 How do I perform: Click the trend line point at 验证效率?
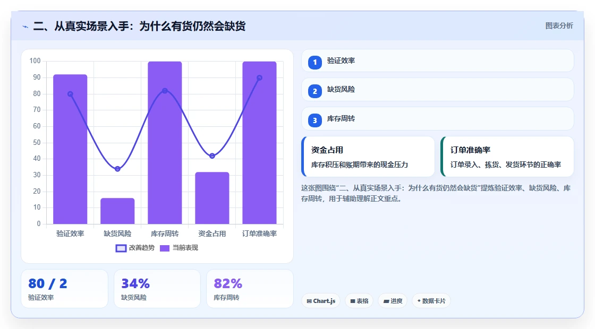point(70,94)
